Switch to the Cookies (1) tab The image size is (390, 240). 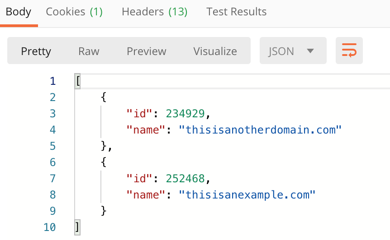[x=74, y=12]
